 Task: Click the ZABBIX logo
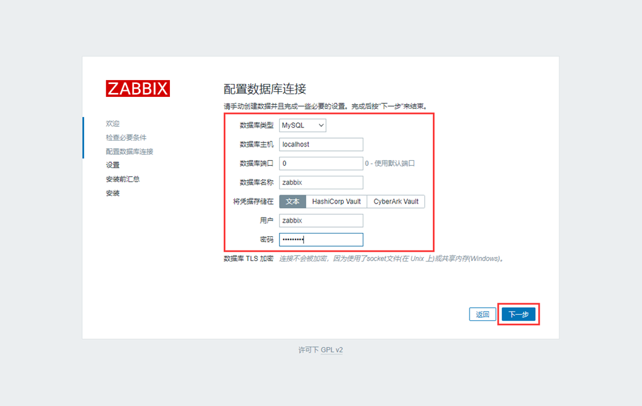point(137,88)
